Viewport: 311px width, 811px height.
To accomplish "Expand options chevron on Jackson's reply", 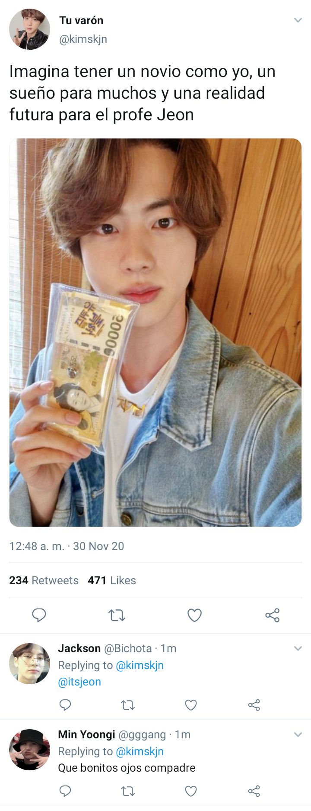I will pos(298,648).
